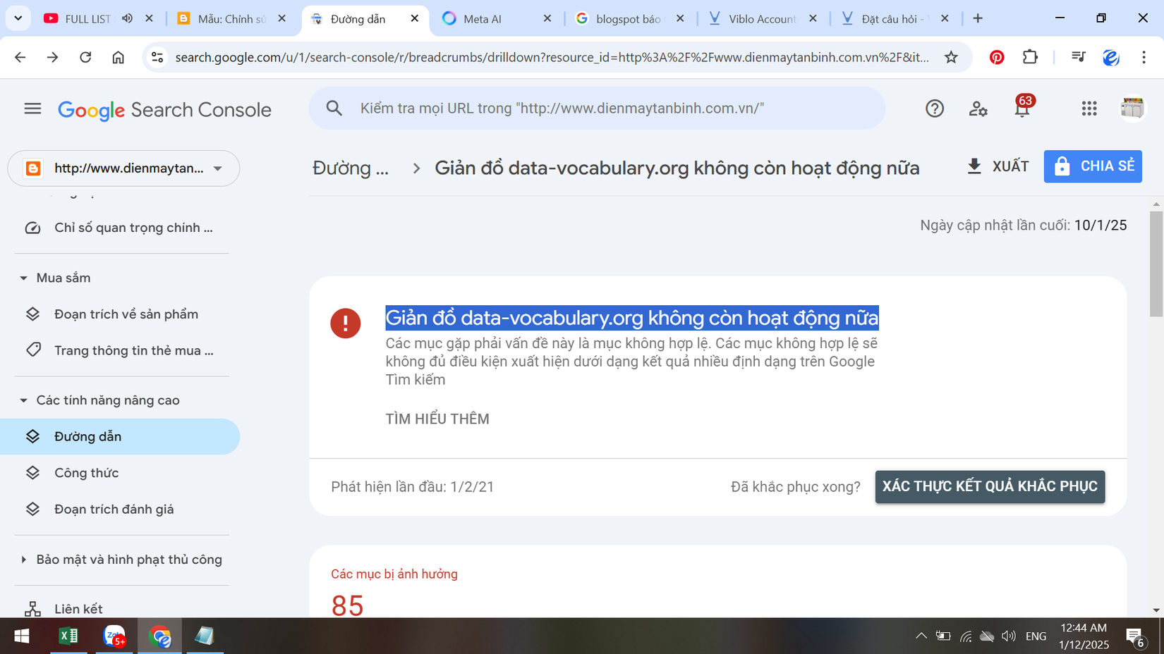Switch to the Viblo Account tab
This screenshot has height=654, width=1164.
click(762, 19)
